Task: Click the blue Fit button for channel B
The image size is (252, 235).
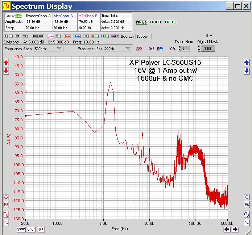Action: coord(247,205)
